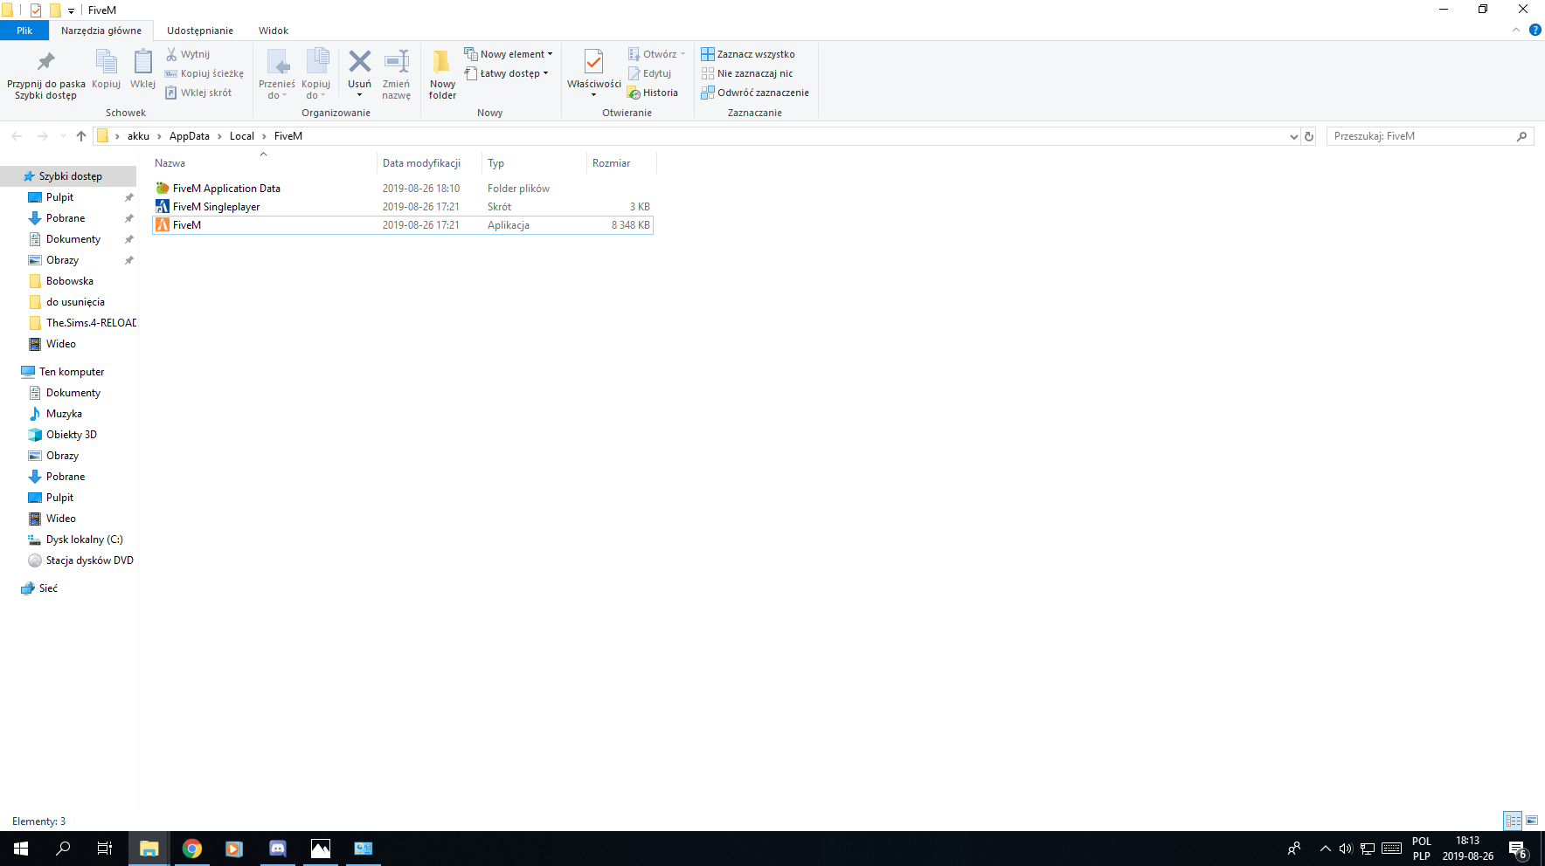Pin to Quick access ribbon button
The image size is (1545, 866).
pyautogui.click(x=45, y=74)
